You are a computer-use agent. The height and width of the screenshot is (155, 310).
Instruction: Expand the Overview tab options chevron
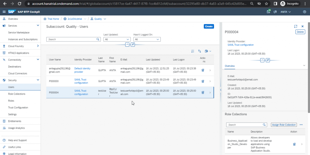304,66
